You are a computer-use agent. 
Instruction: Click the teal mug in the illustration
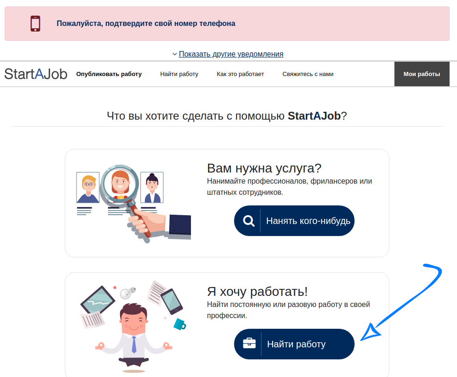pyautogui.click(x=179, y=324)
